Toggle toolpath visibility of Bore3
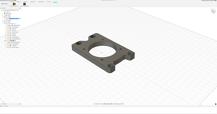 [x=7, y=30]
